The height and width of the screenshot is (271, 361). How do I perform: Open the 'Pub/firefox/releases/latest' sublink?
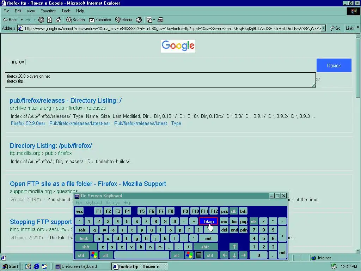(x=140, y=123)
